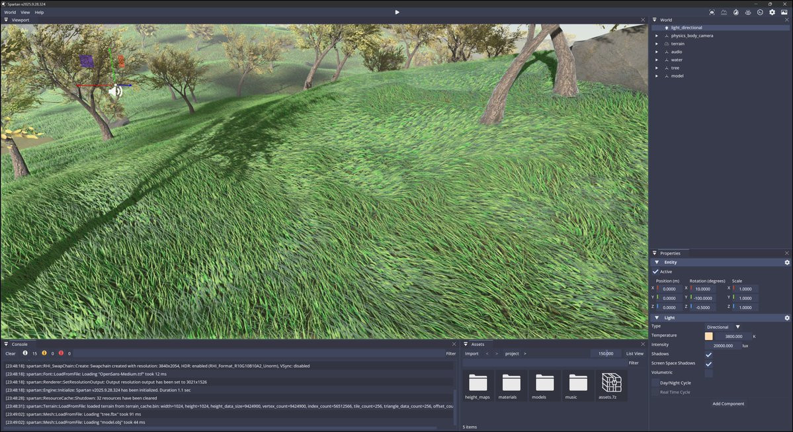The width and height of the screenshot is (793, 432).
Task: Open the profiler stopwatch icon
Action: click(x=736, y=12)
